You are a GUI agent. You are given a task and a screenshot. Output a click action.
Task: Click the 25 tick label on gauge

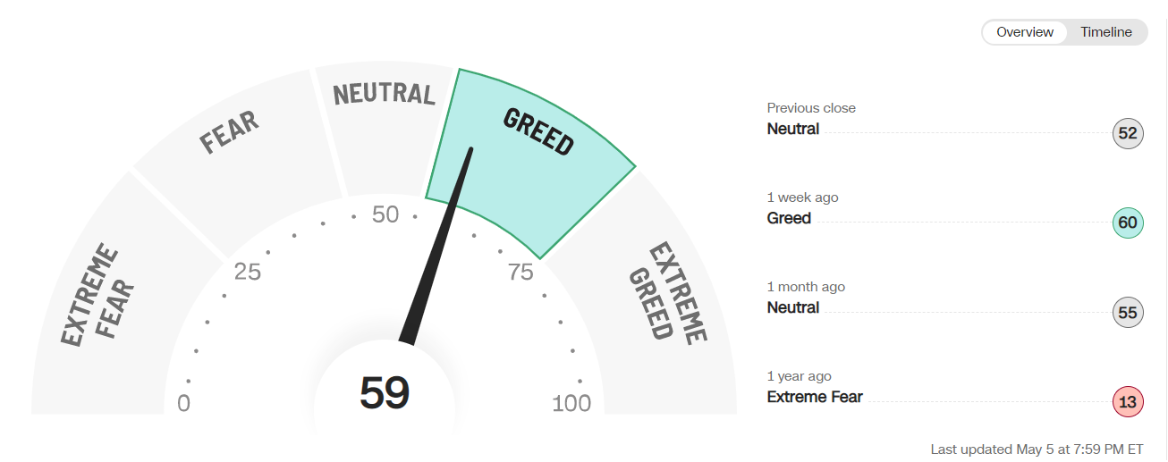[x=248, y=273]
